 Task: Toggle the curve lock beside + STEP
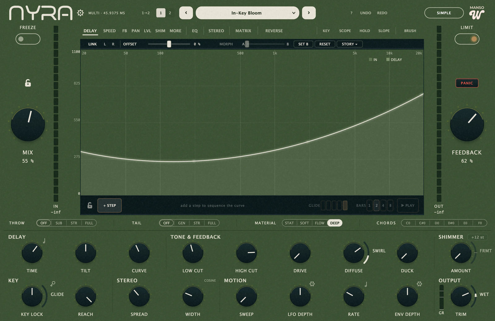coord(90,205)
